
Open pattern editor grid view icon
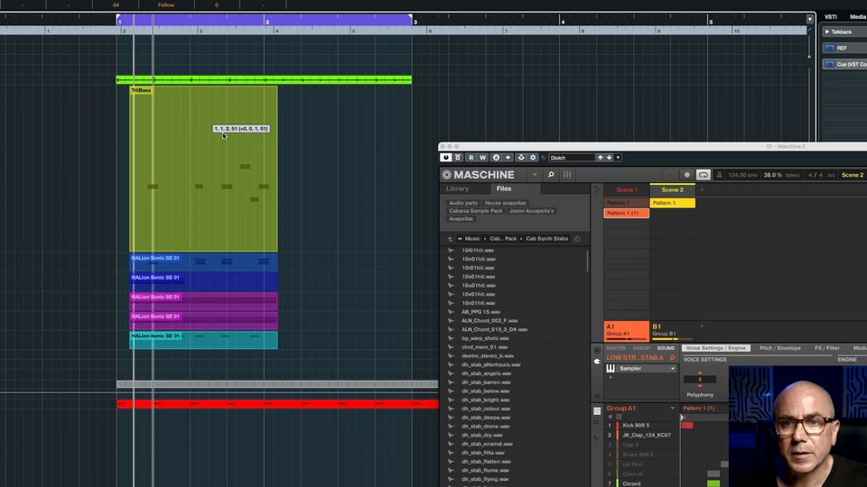597,411
